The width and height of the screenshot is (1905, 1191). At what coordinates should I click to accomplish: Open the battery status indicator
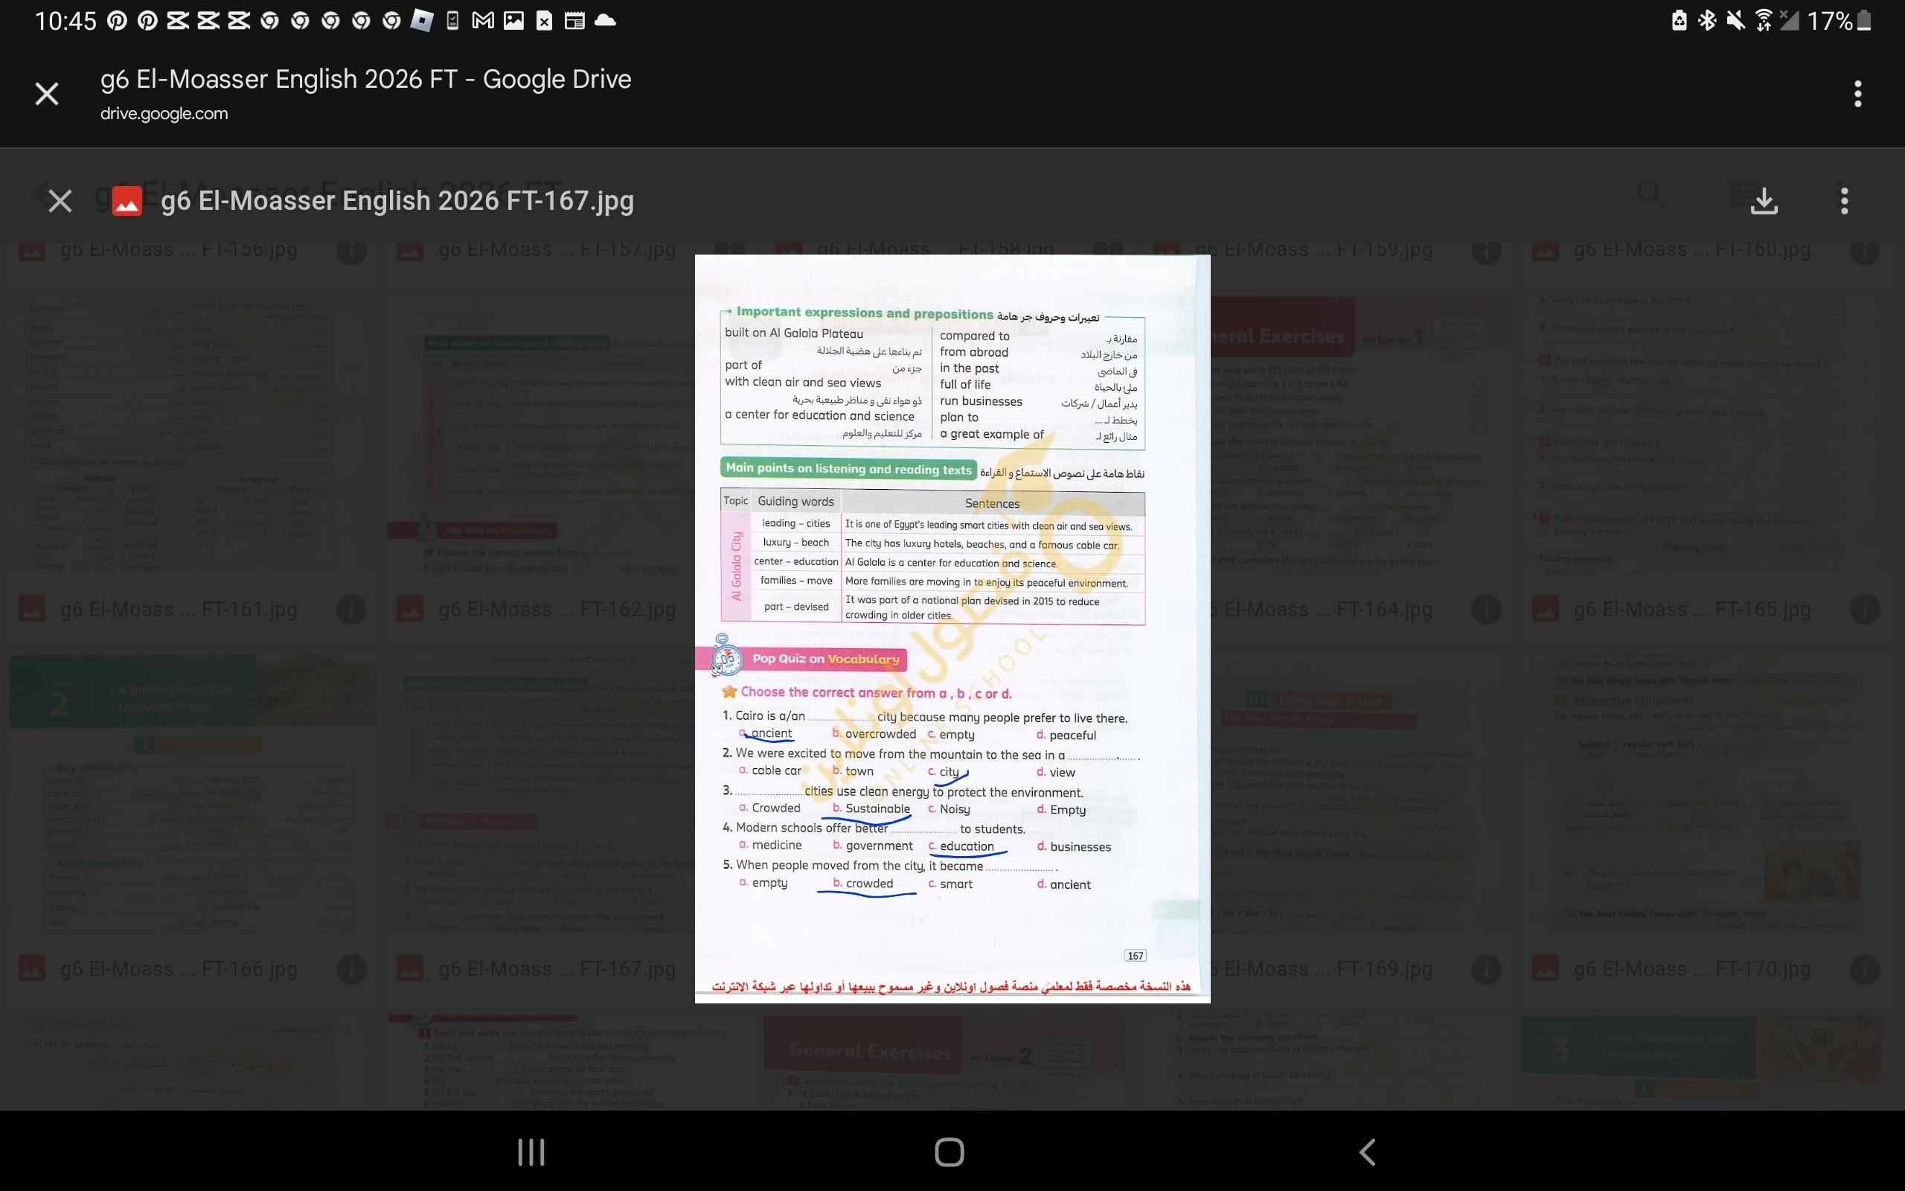pos(1863,21)
